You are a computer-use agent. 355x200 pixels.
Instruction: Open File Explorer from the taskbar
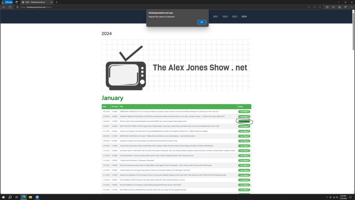[31, 197]
